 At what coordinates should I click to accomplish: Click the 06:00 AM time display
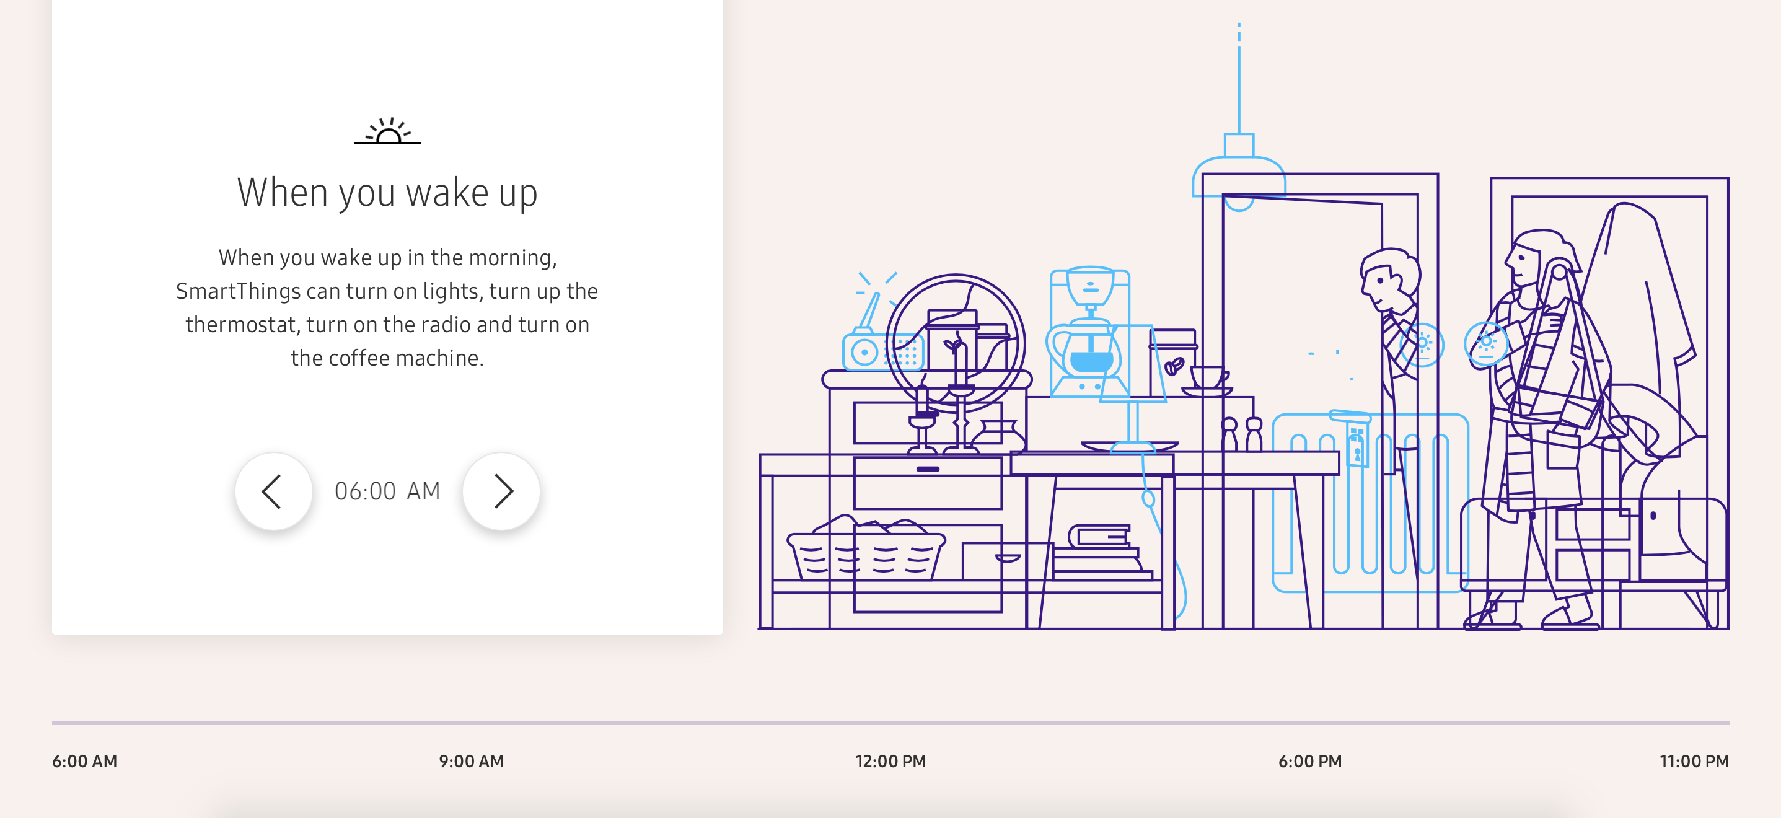coord(387,491)
